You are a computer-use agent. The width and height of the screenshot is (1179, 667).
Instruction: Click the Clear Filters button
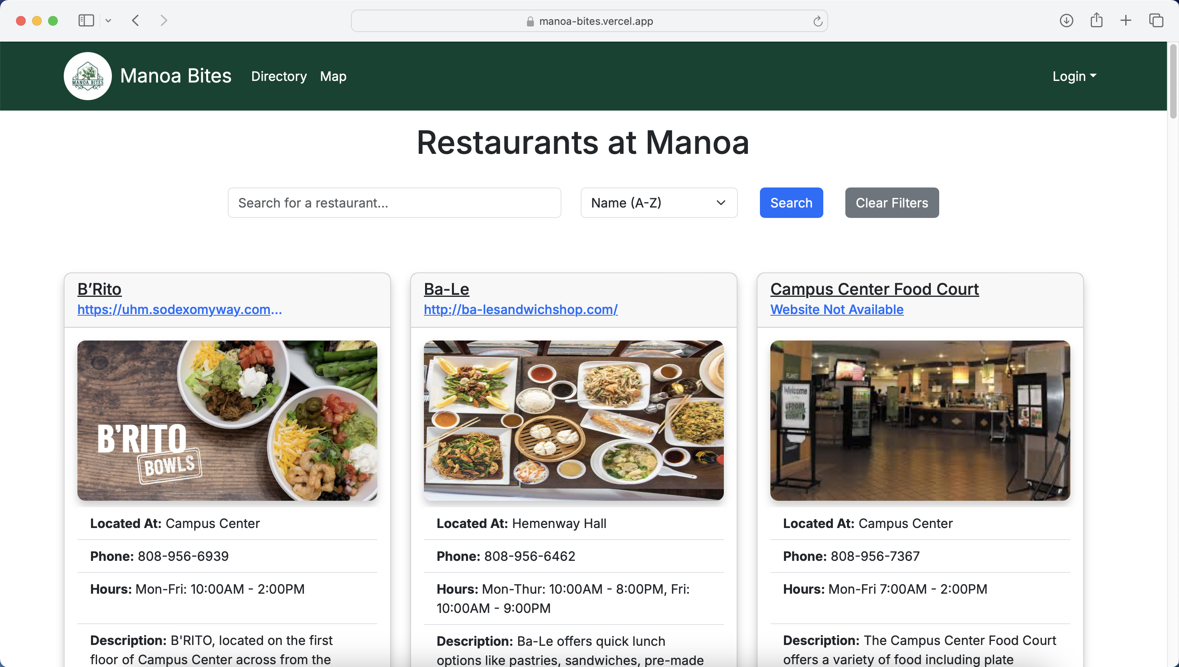[892, 202]
